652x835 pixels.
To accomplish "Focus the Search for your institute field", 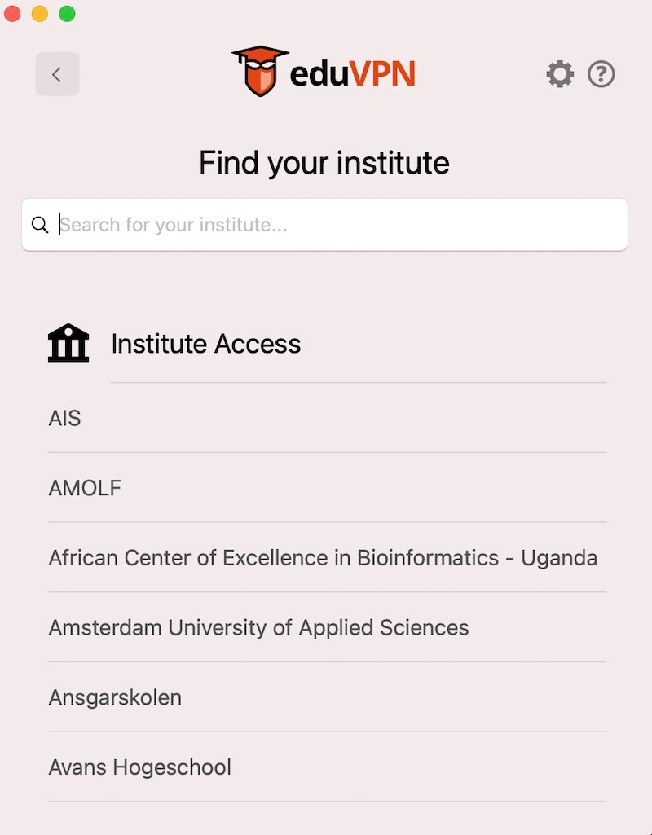I will pos(334,225).
